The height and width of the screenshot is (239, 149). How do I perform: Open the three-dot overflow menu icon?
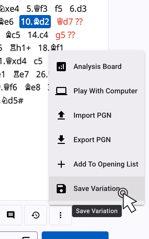click(60, 215)
